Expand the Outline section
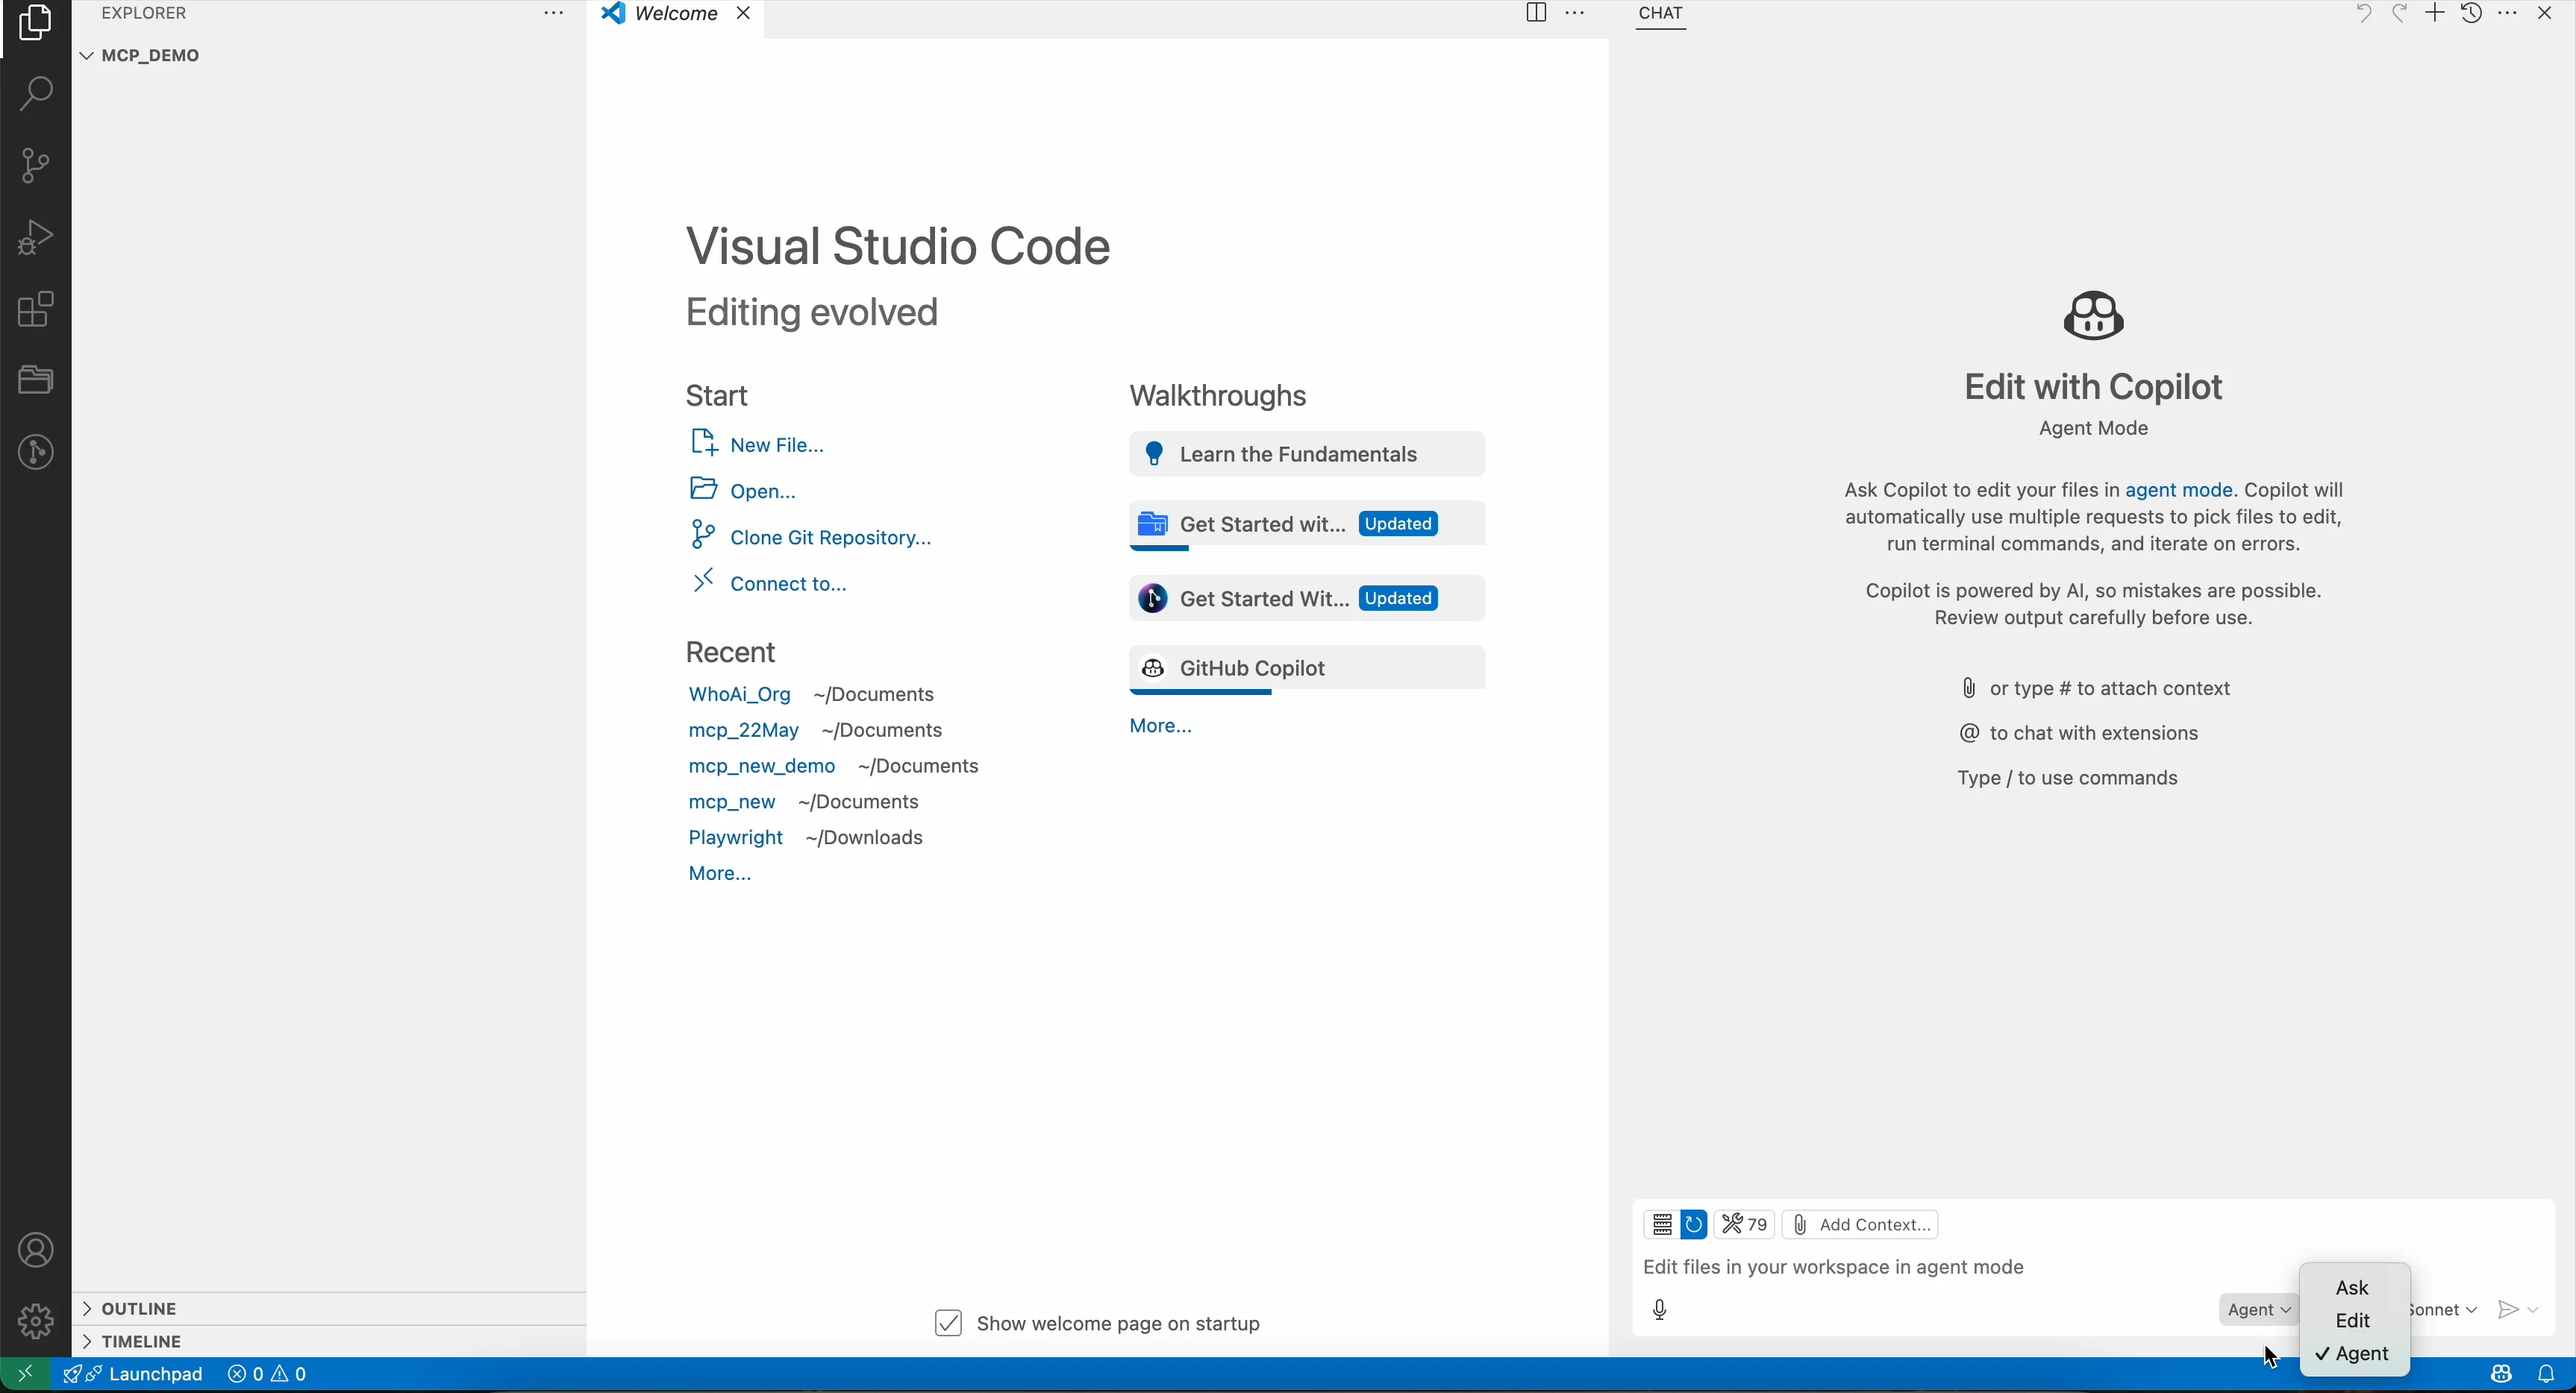2576x1393 pixels. pyautogui.click(x=140, y=1309)
